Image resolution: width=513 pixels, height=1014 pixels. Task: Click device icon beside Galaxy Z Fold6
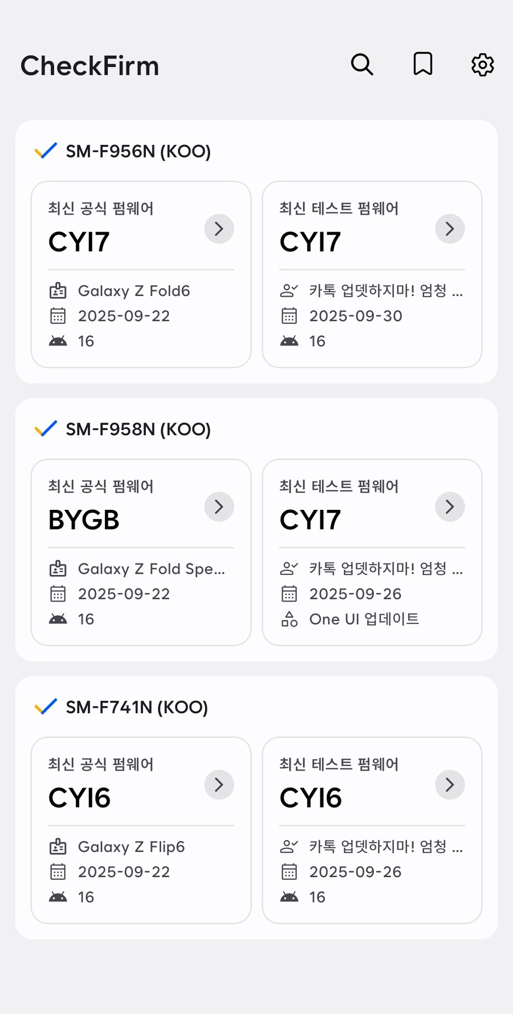point(58,291)
